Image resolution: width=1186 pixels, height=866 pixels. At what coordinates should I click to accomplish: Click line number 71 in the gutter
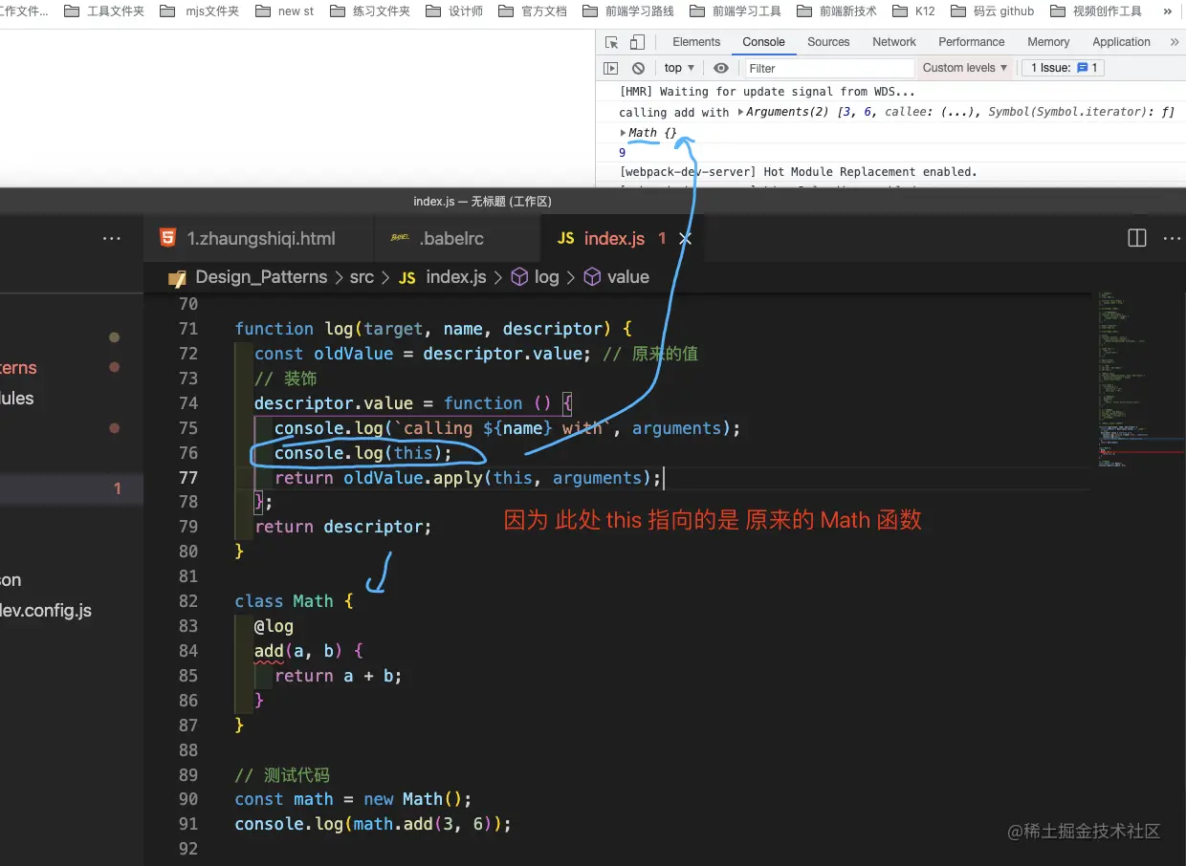(187, 329)
